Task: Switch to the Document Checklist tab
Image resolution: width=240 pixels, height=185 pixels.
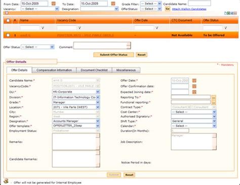Action: pyautogui.click(x=94, y=70)
